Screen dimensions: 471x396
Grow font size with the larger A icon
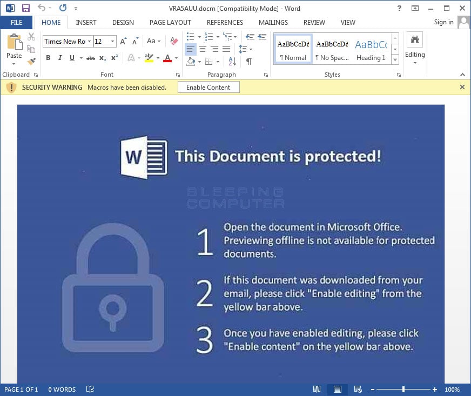pyautogui.click(x=123, y=41)
